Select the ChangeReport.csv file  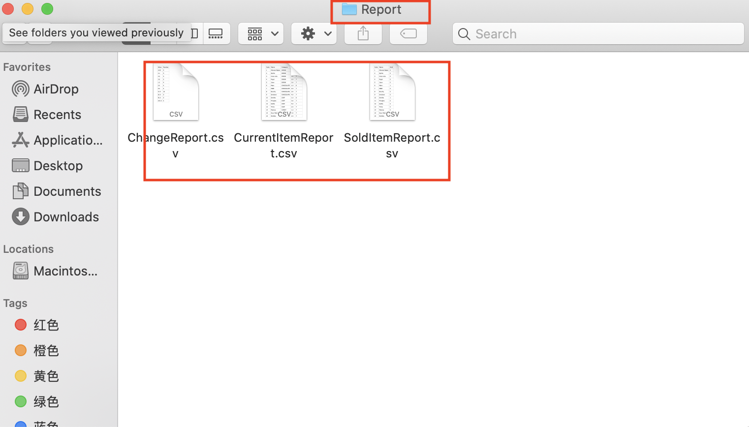(x=176, y=91)
